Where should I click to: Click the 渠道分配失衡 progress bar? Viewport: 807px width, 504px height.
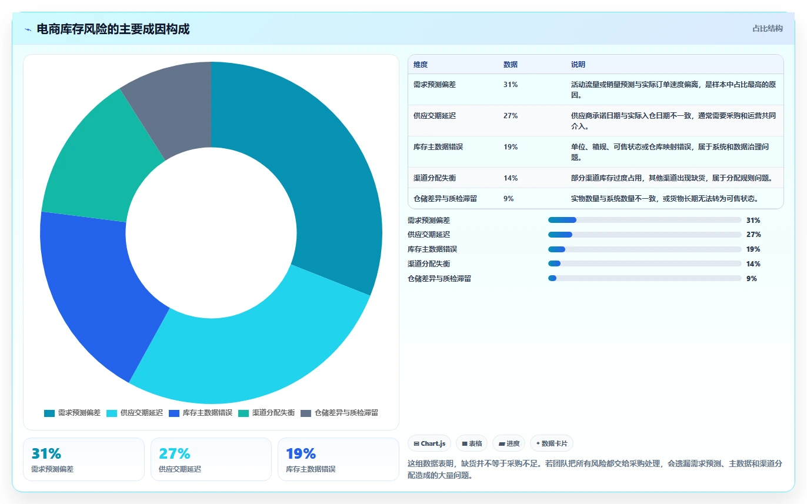point(645,264)
